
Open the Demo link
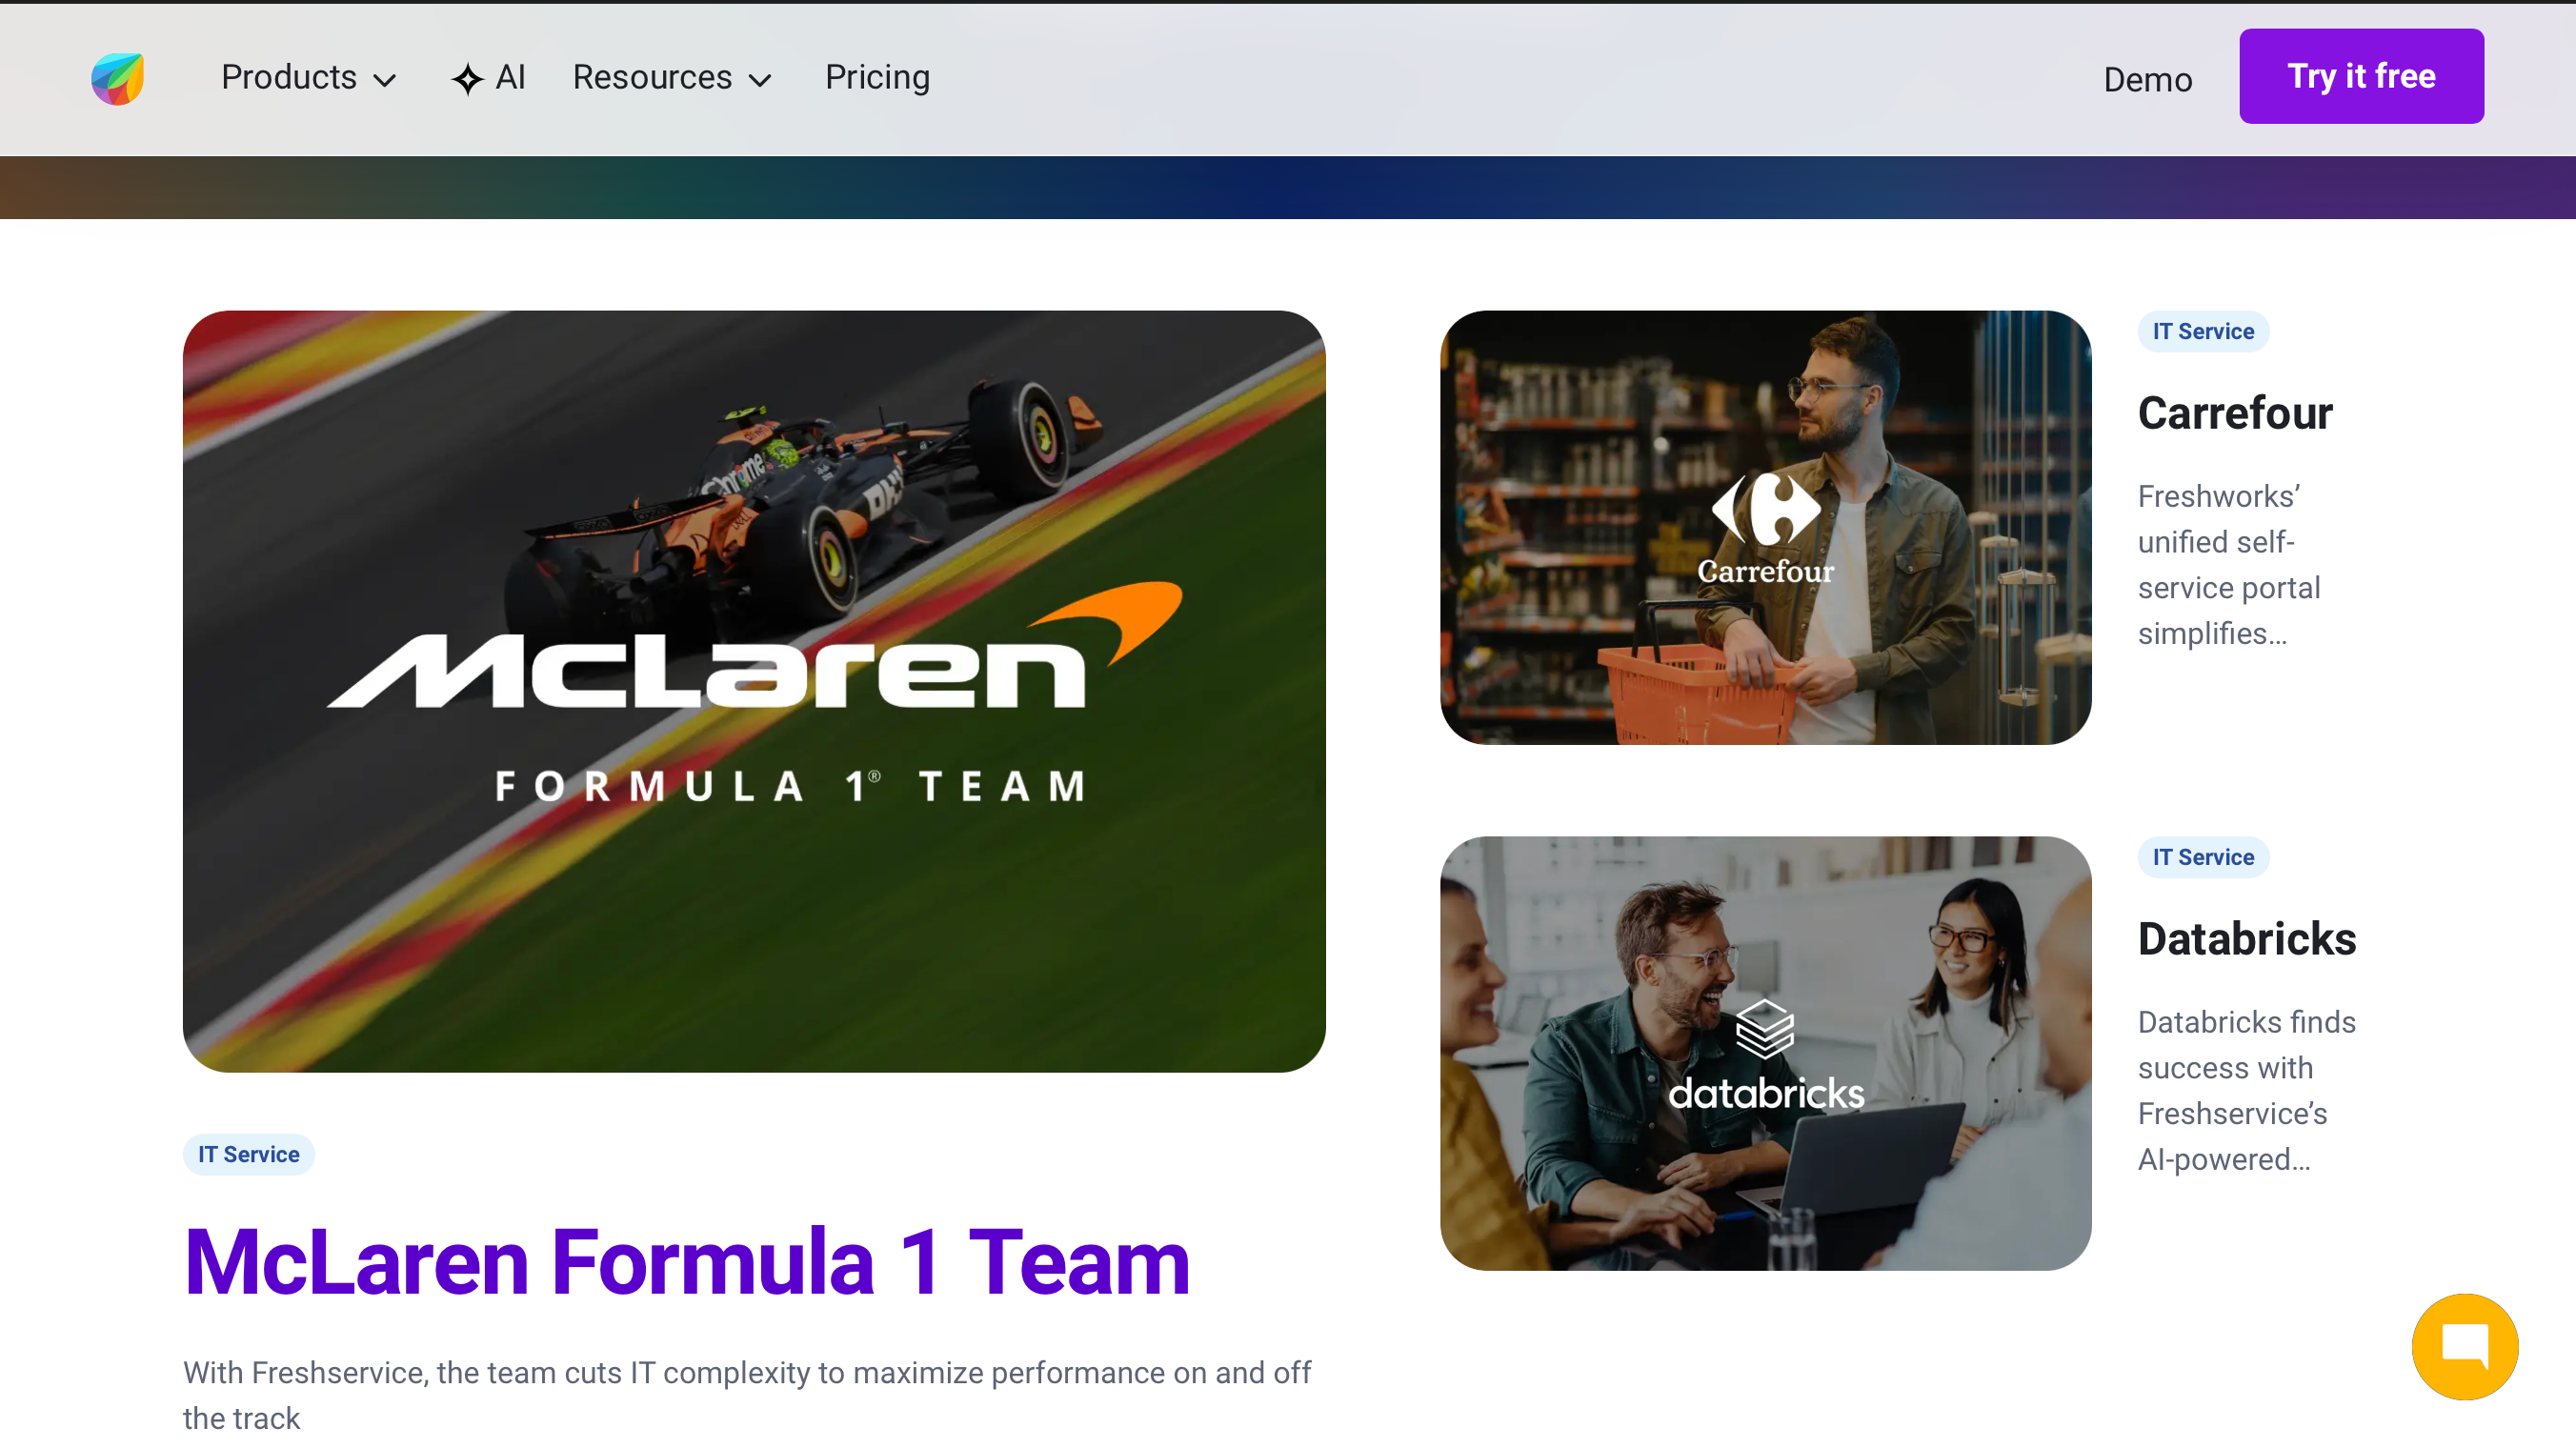(x=2147, y=79)
